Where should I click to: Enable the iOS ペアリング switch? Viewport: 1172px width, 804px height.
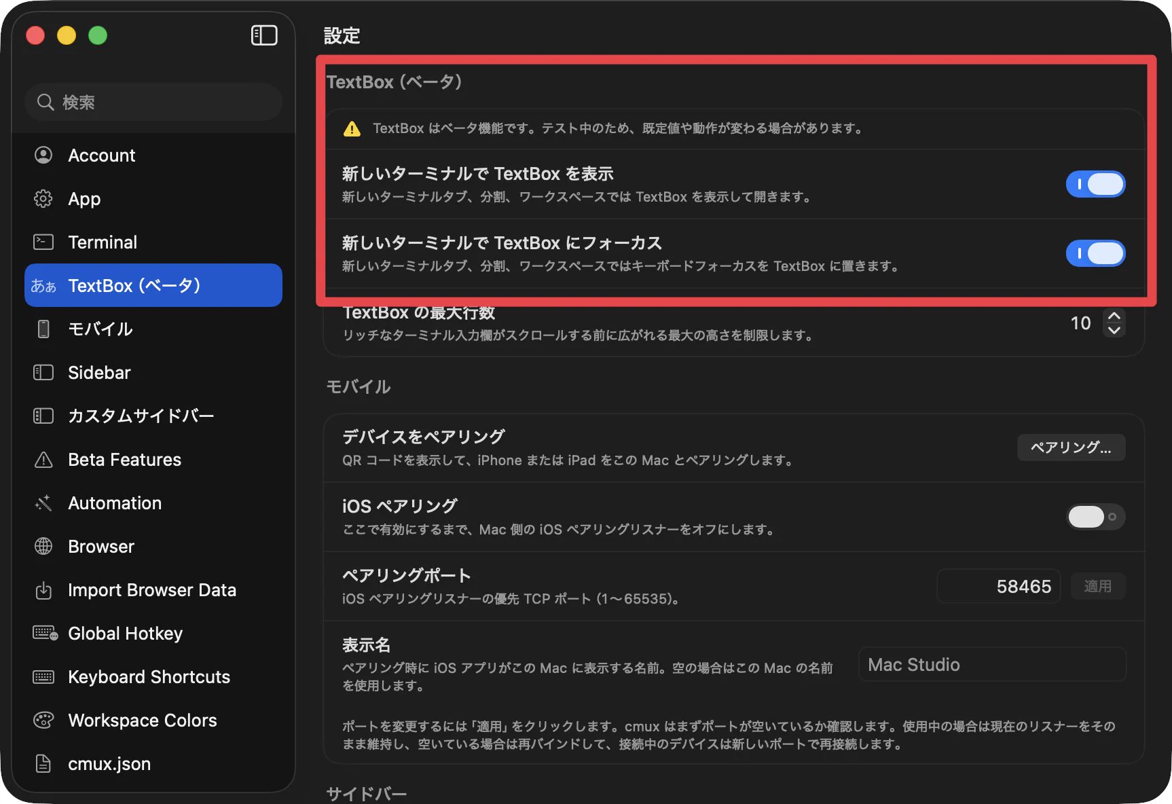[1095, 517]
